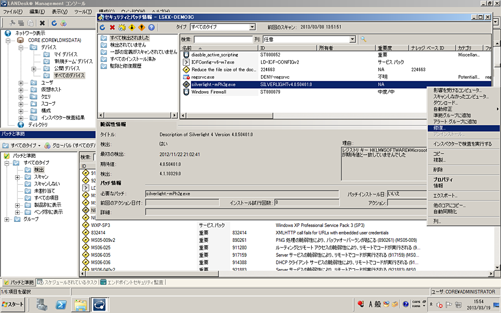Click the checkmark icon beside パッチと準拠 tree root
Viewport: 501px width, 313px height.
tap(7, 156)
